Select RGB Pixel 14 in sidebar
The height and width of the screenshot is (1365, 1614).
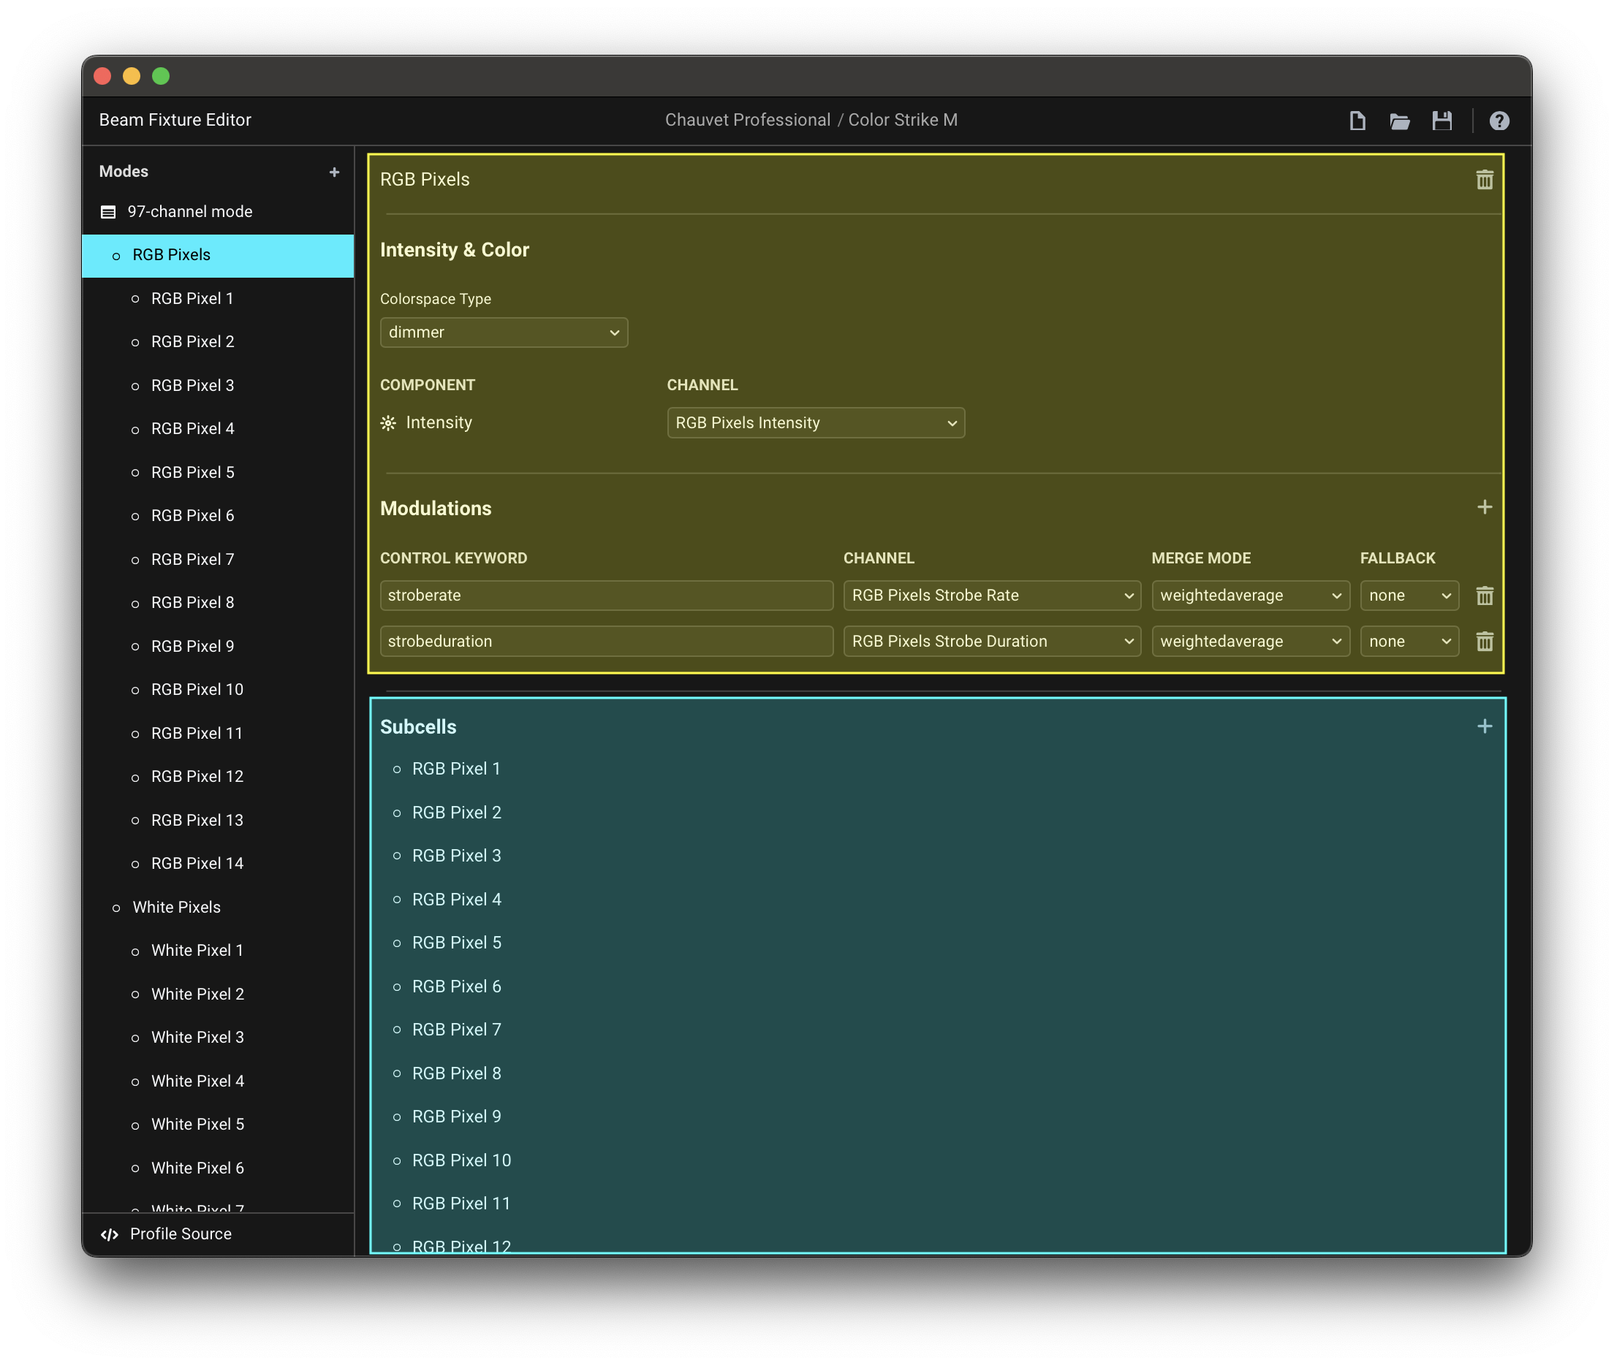coord(219,864)
